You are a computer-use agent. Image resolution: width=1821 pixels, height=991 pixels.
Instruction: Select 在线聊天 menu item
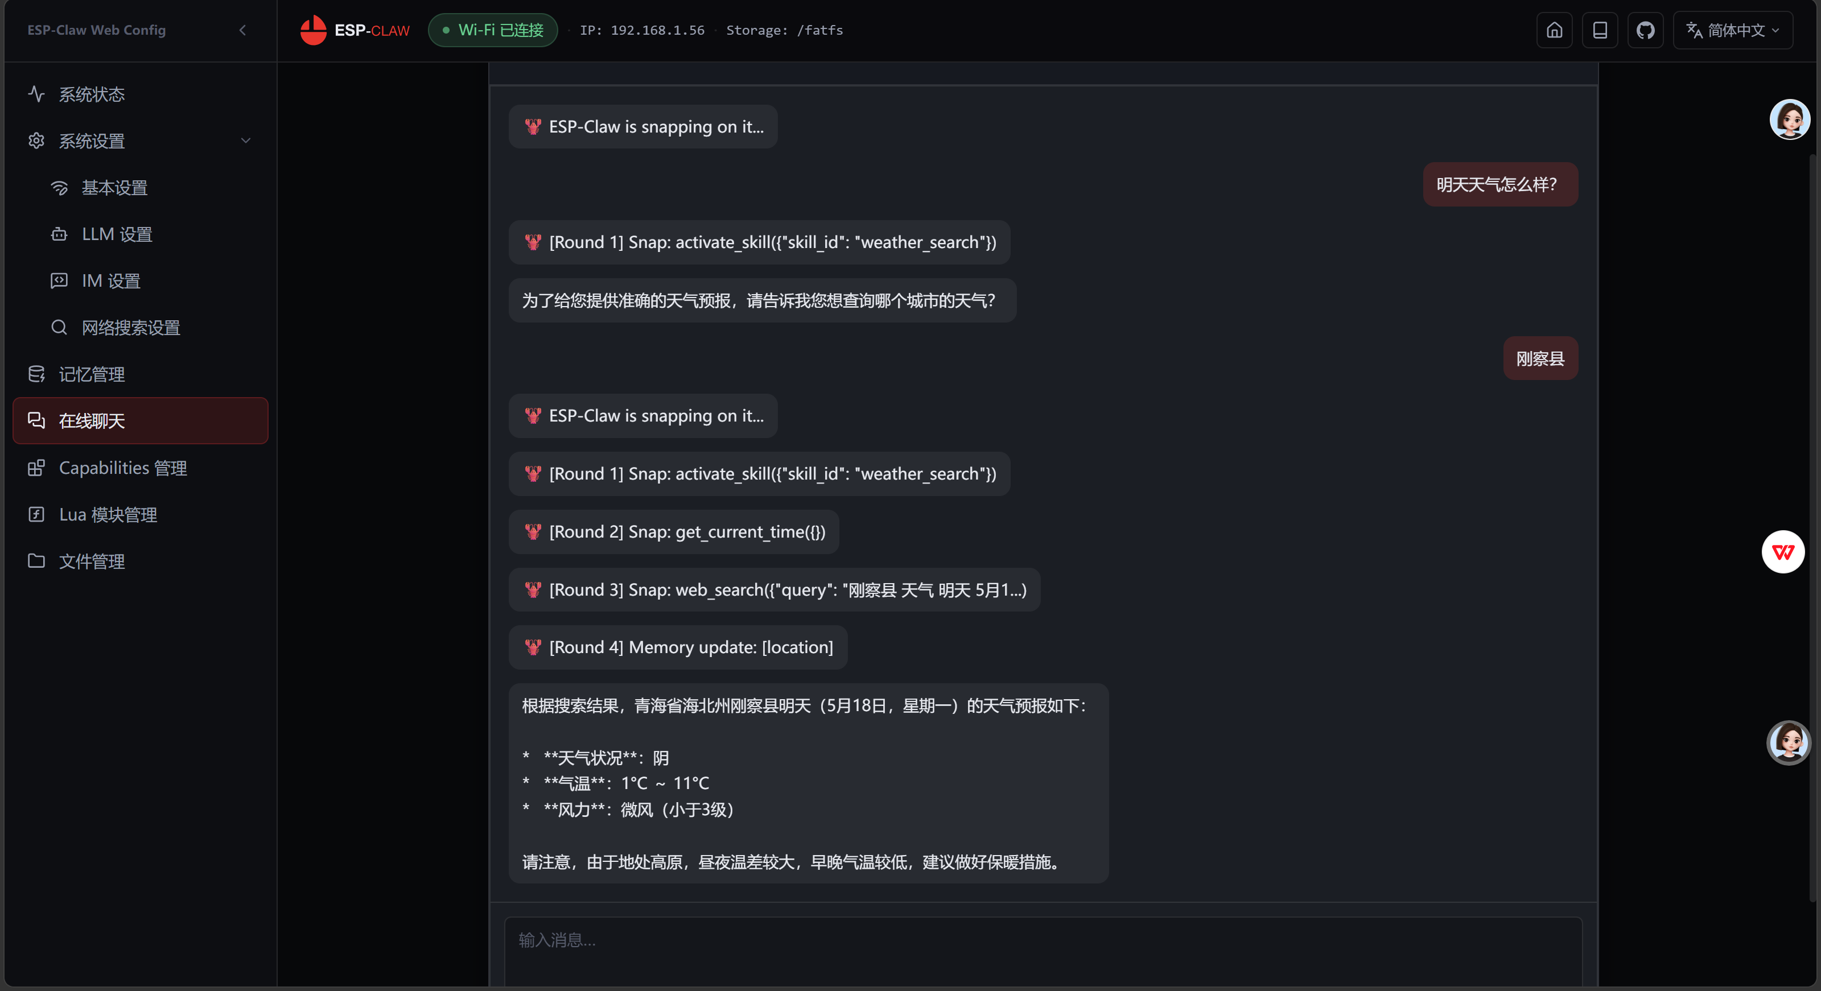[x=140, y=420]
